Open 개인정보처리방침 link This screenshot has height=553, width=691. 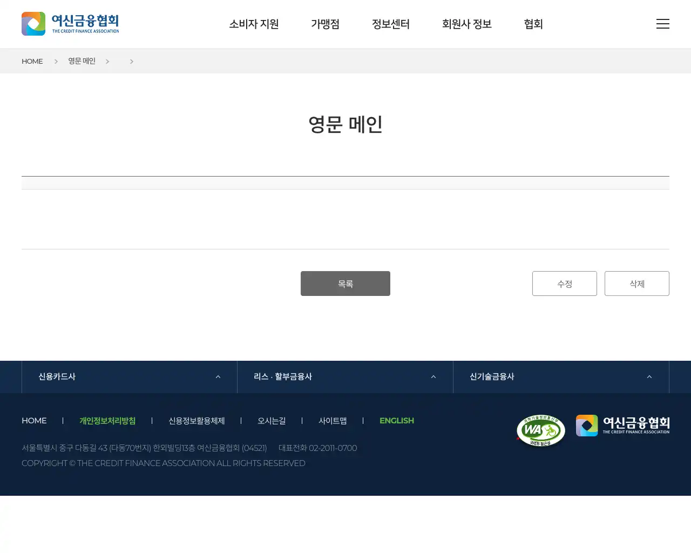tap(107, 421)
